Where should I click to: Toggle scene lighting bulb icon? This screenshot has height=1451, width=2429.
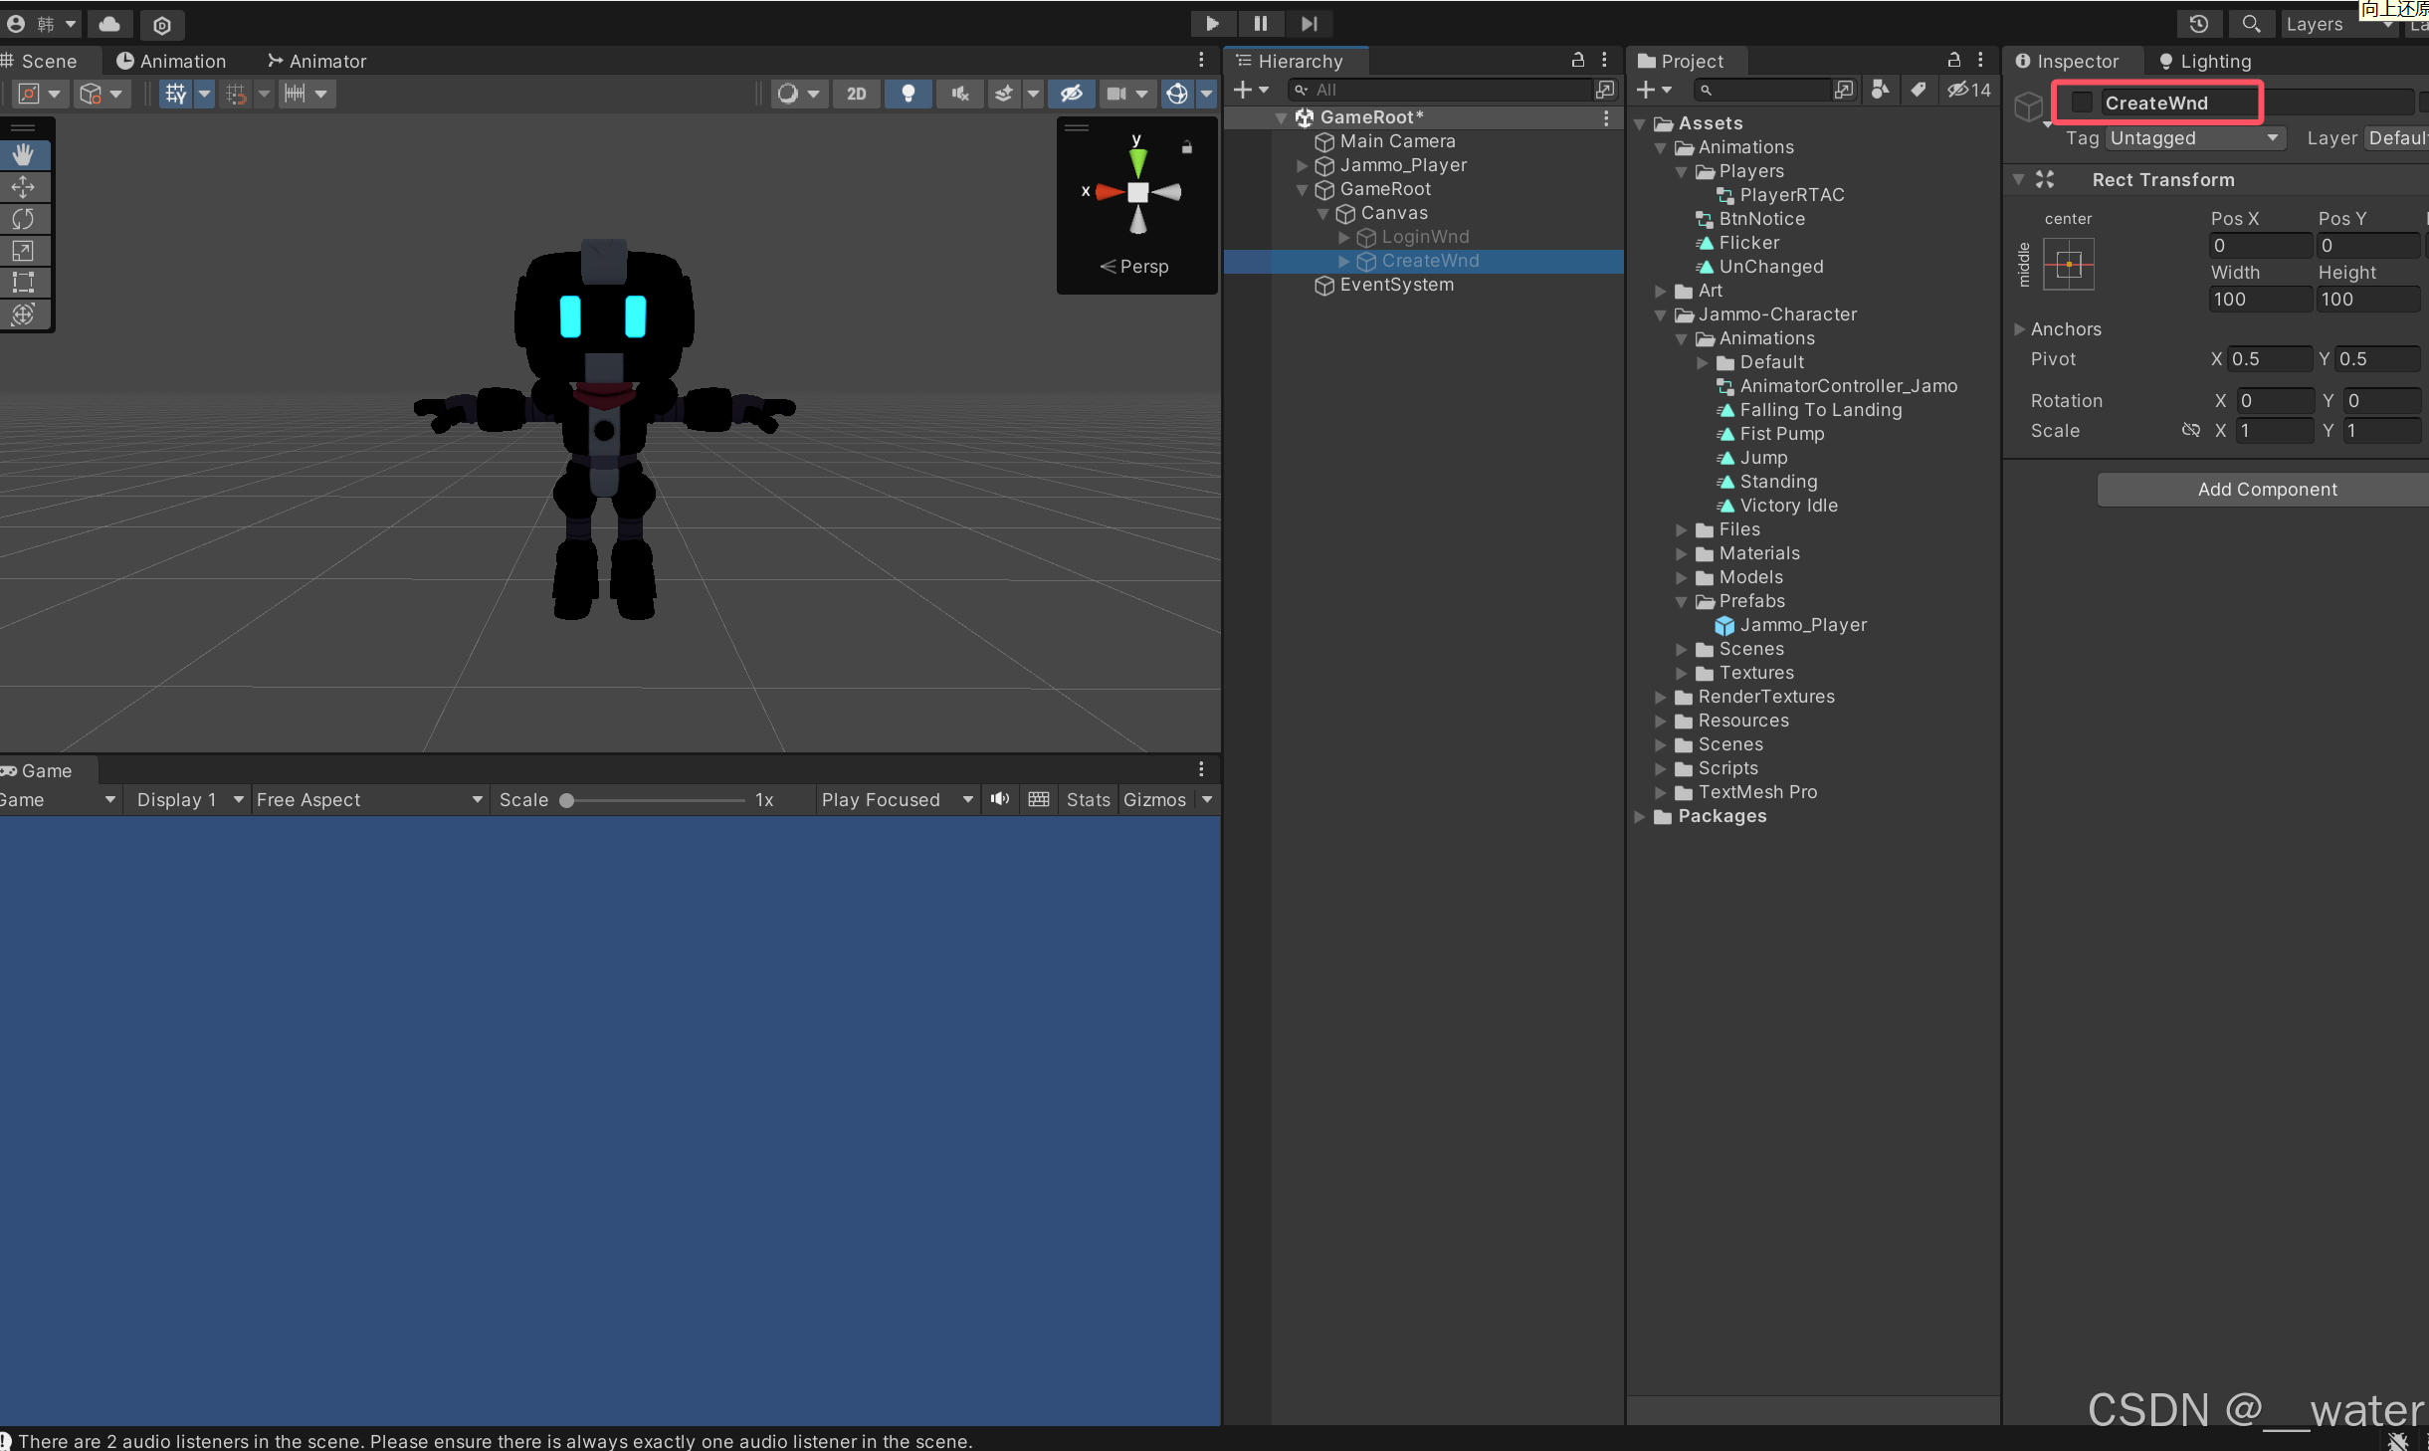point(908,94)
